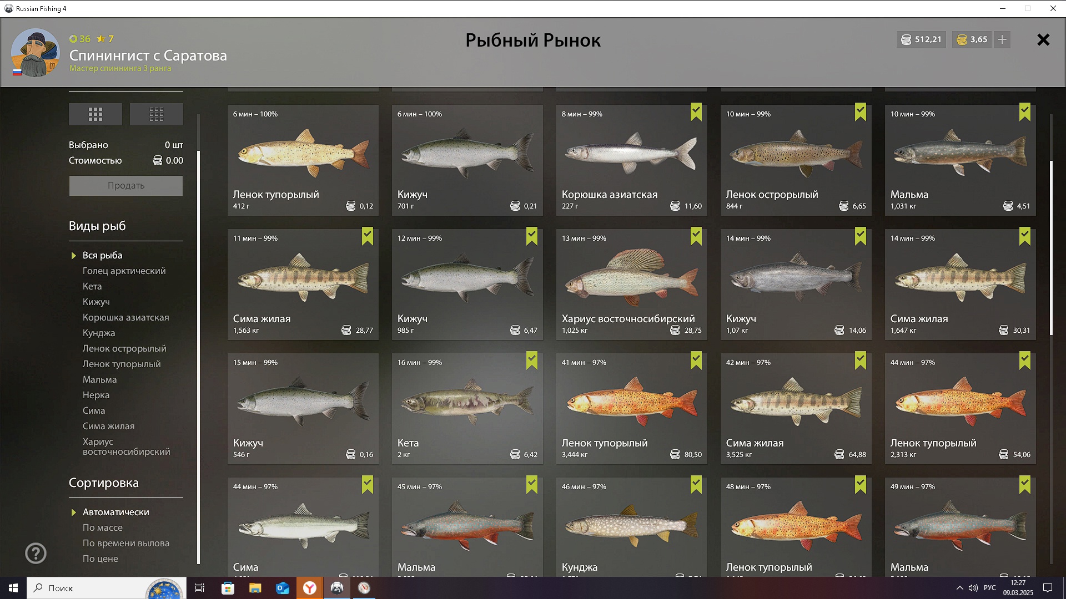
Task: Open Outlook from taskbar
Action: click(282, 588)
